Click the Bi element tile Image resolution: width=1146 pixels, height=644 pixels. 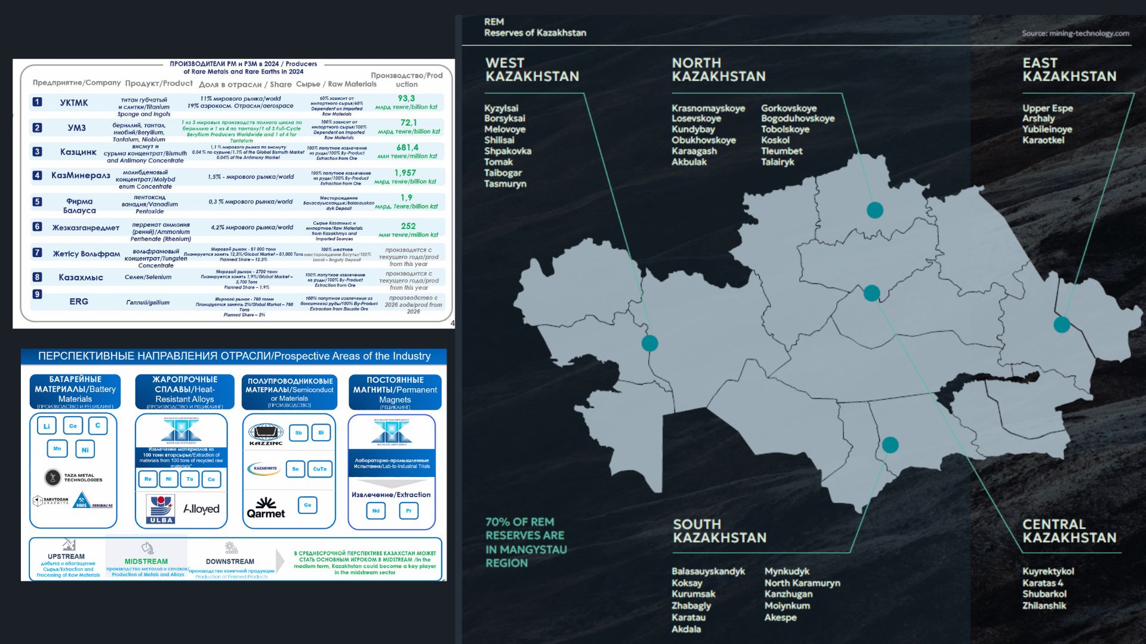321,433
